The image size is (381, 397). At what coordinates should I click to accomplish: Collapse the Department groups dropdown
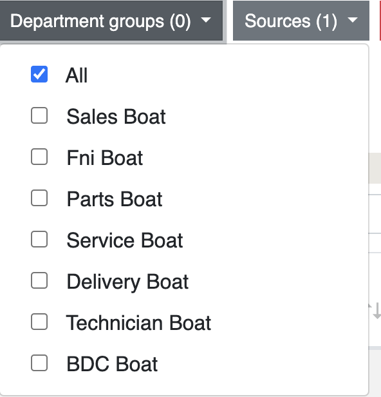(111, 20)
